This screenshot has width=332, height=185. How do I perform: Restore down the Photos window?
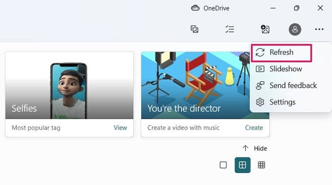click(297, 8)
